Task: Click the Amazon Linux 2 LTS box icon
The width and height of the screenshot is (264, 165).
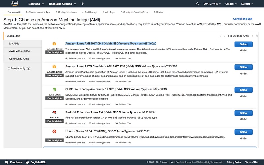Action: [54, 67]
